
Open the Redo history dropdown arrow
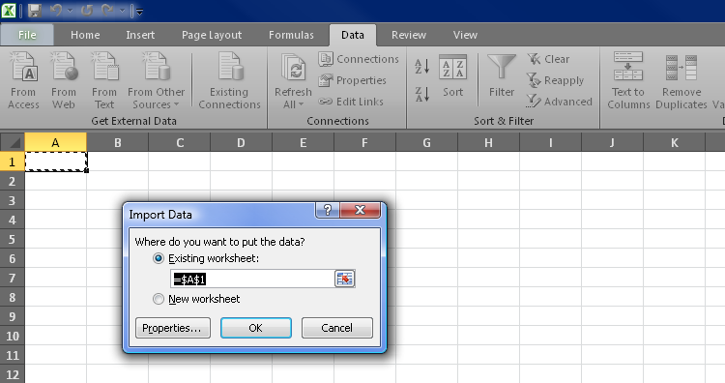point(122,11)
